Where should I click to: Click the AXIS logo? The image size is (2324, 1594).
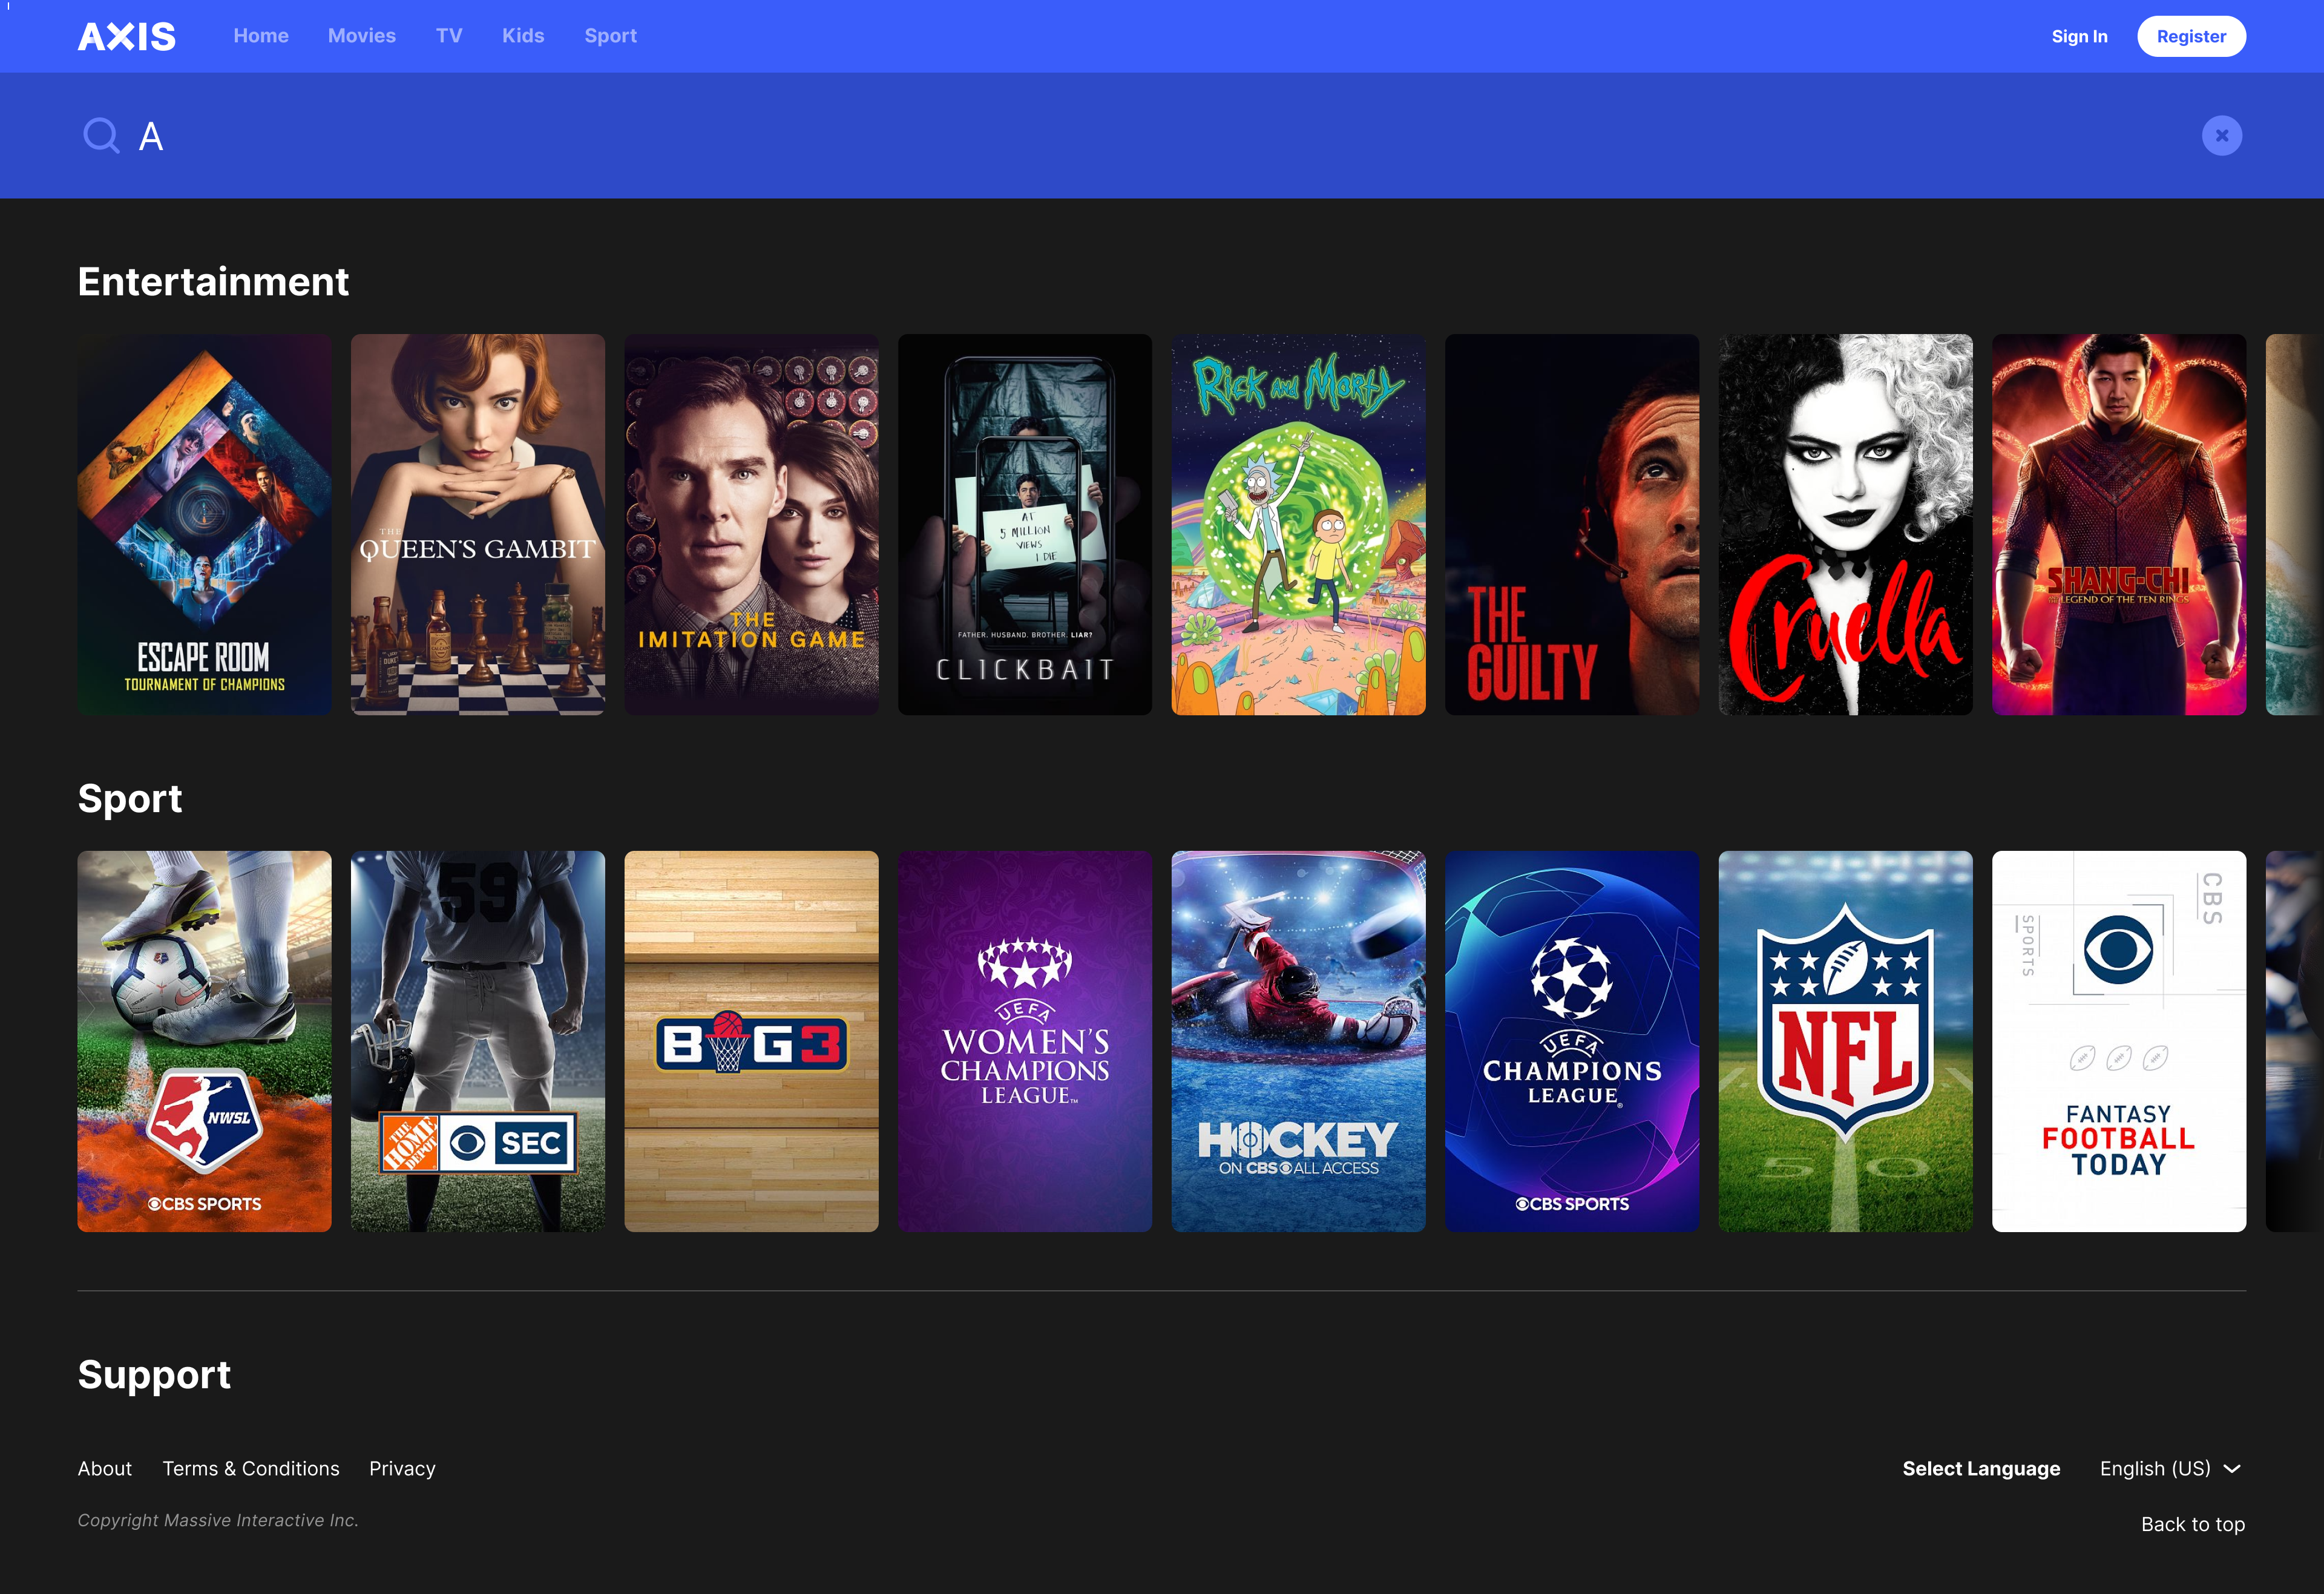coord(127,36)
